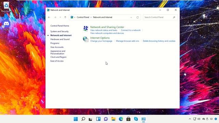Open Appearance and Personalization category

point(58,52)
